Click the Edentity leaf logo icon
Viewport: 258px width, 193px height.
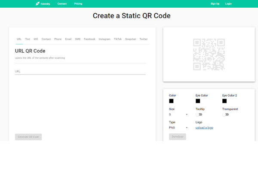pos(37,3)
